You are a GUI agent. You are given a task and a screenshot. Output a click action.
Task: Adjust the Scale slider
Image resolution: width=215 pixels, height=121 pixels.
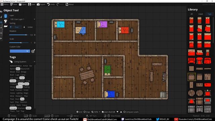pos(19,43)
